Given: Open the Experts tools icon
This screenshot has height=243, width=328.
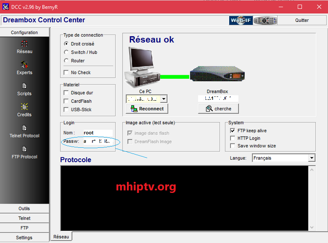Looking at the screenshot, I should click(x=24, y=64).
